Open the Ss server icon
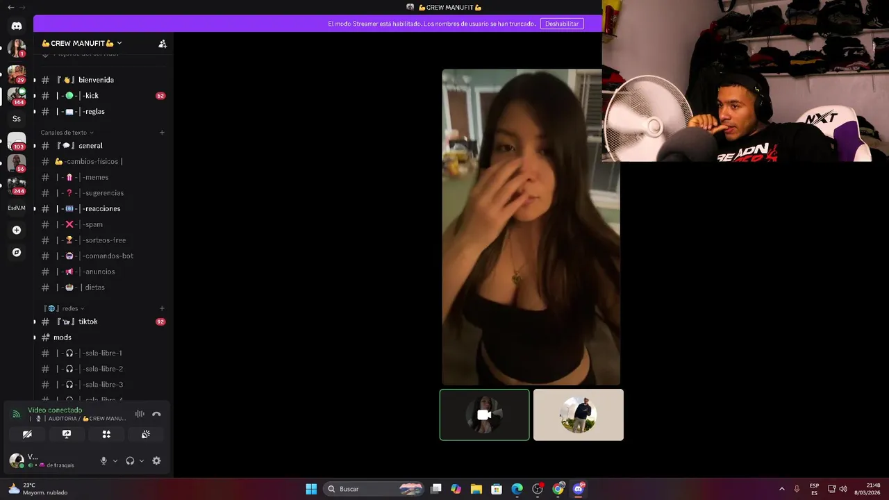Screen dimensions: 889x500 pyautogui.click(x=17, y=119)
